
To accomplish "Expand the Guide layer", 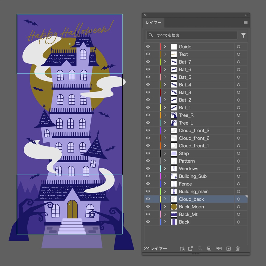I will click(165, 46).
